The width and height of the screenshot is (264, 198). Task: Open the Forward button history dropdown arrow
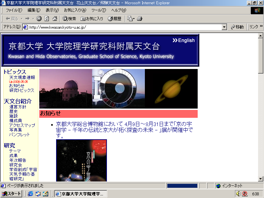pos(33,19)
